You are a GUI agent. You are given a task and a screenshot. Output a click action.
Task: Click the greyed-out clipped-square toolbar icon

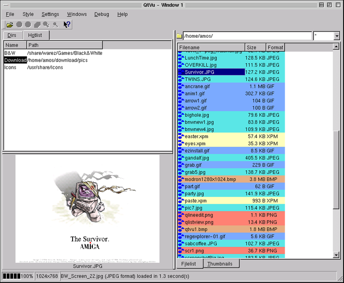click(x=37, y=25)
